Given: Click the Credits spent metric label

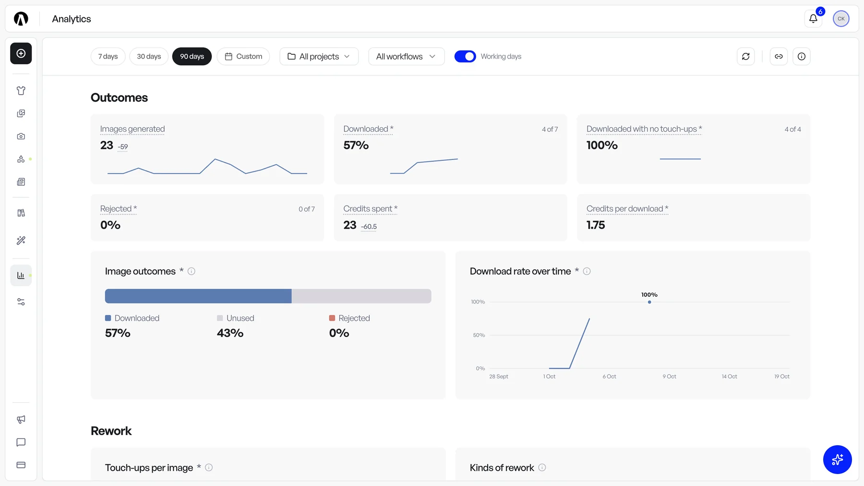Looking at the screenshot, I should point(370,209).
